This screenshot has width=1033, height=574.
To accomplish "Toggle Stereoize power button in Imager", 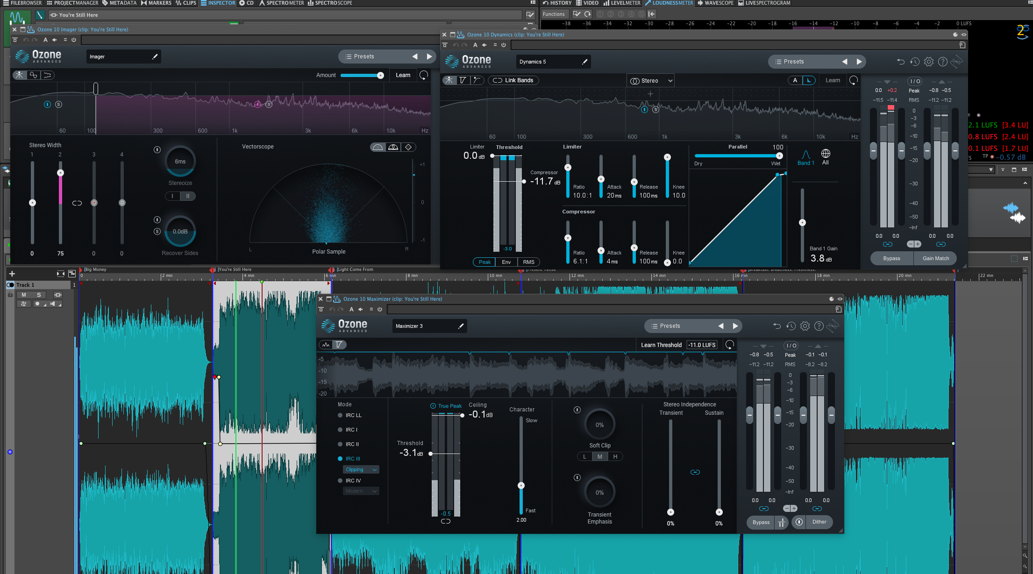I will [157, 150].
